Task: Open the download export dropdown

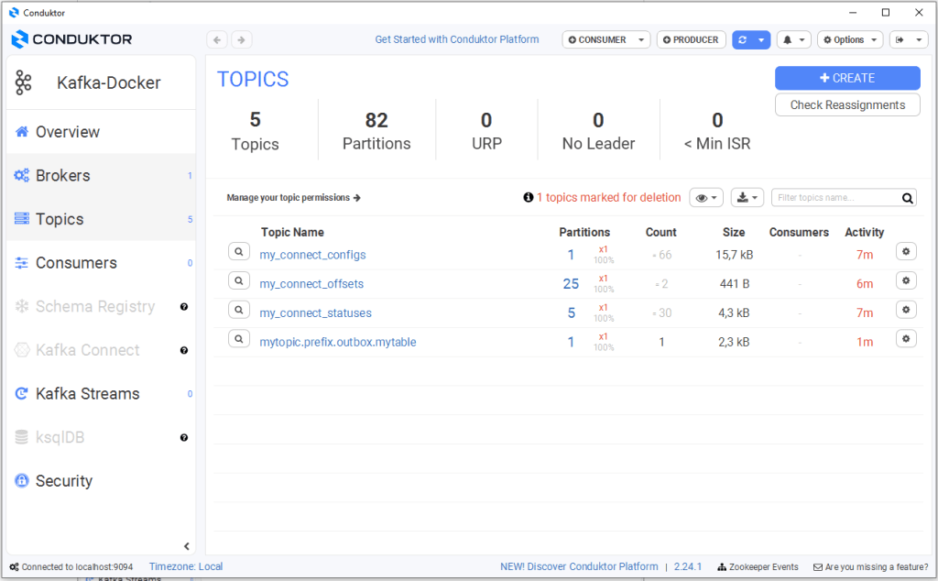Action: click(749, 198)
